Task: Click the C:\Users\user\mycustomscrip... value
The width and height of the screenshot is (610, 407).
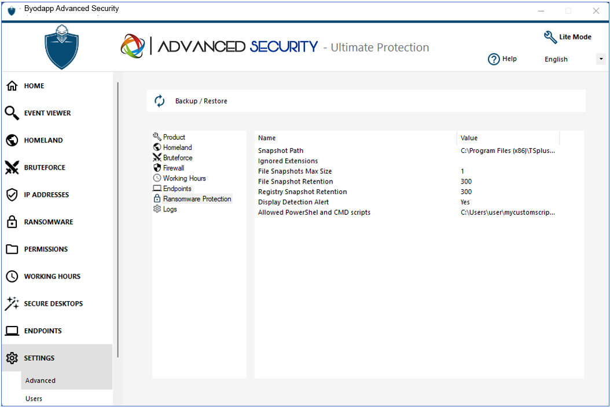Action: pos(508,212)
